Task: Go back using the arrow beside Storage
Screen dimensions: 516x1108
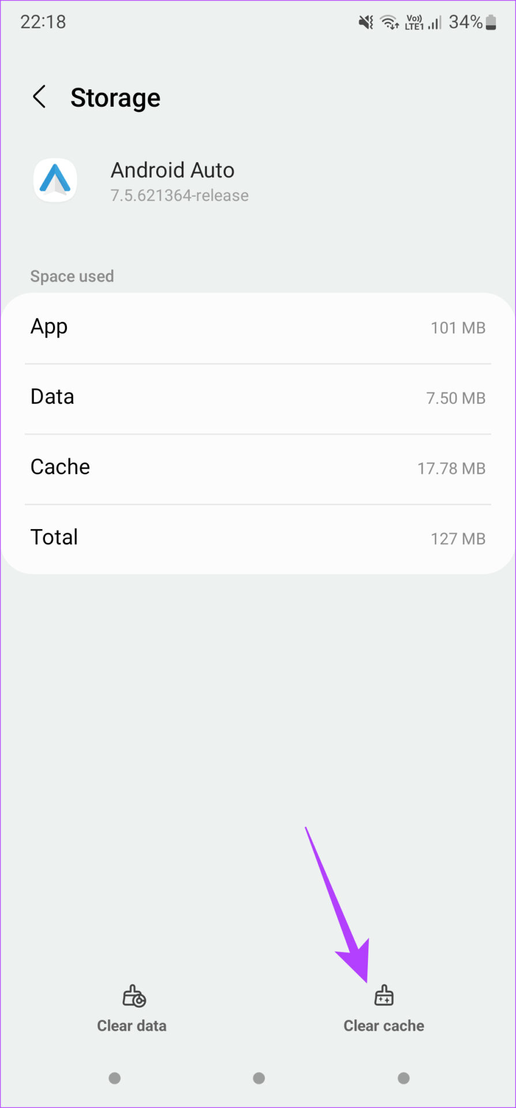Action: click(x=39, y=97)
